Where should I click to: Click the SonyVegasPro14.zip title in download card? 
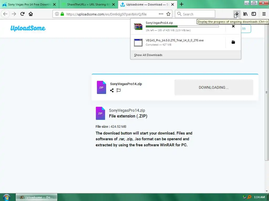coord(126,84)
